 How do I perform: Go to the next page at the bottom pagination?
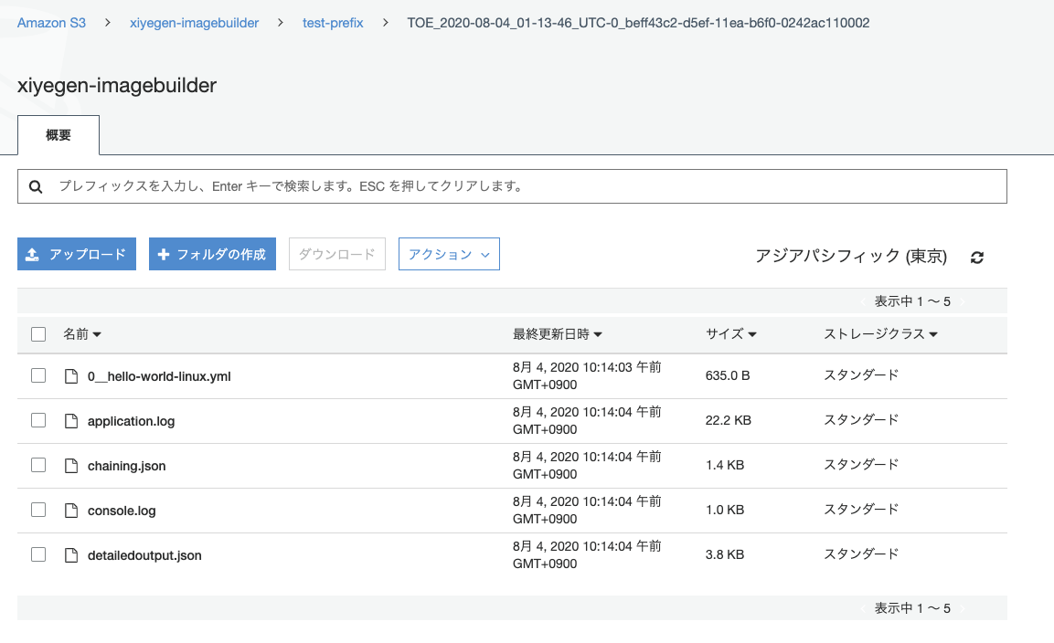click(963, 608)
